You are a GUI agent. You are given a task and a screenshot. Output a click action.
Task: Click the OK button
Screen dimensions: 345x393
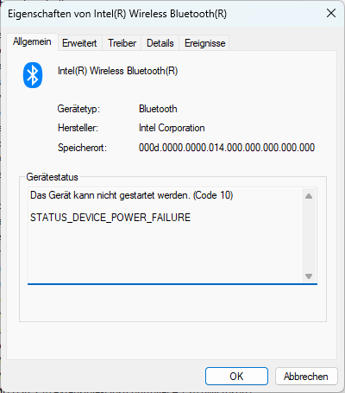tap(236, 376)
